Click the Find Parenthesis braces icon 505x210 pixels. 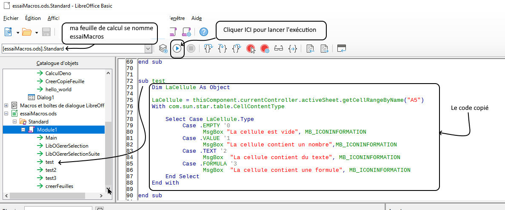pos(292,48)
